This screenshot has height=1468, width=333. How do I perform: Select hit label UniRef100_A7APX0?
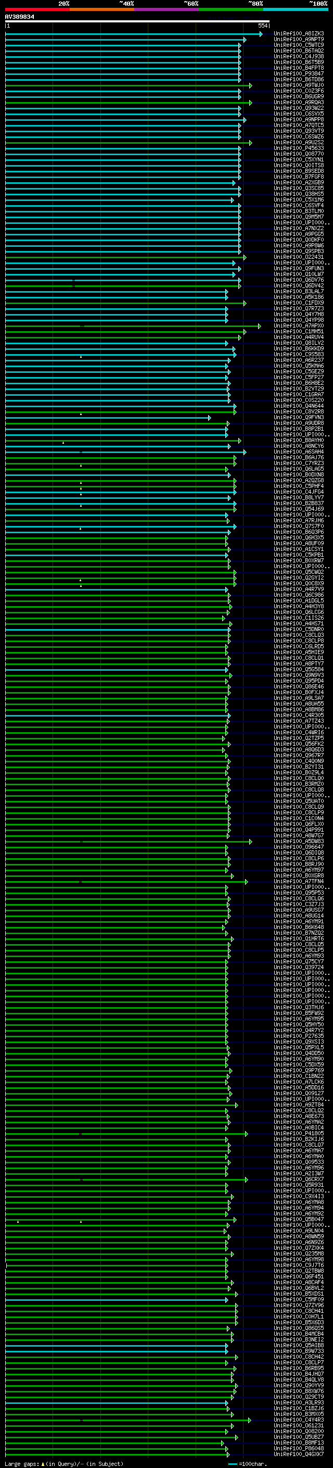point(299,326)
